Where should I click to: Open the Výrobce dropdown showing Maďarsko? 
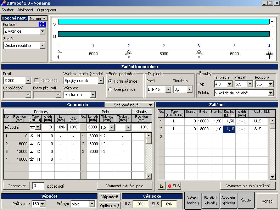point(93,95)
